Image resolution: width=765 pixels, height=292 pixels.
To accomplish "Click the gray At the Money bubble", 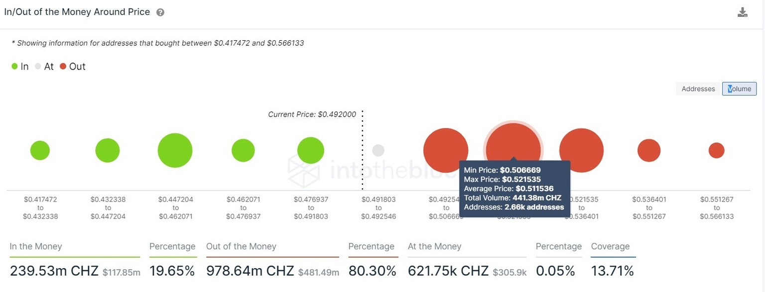I will [x=379, y=150].
